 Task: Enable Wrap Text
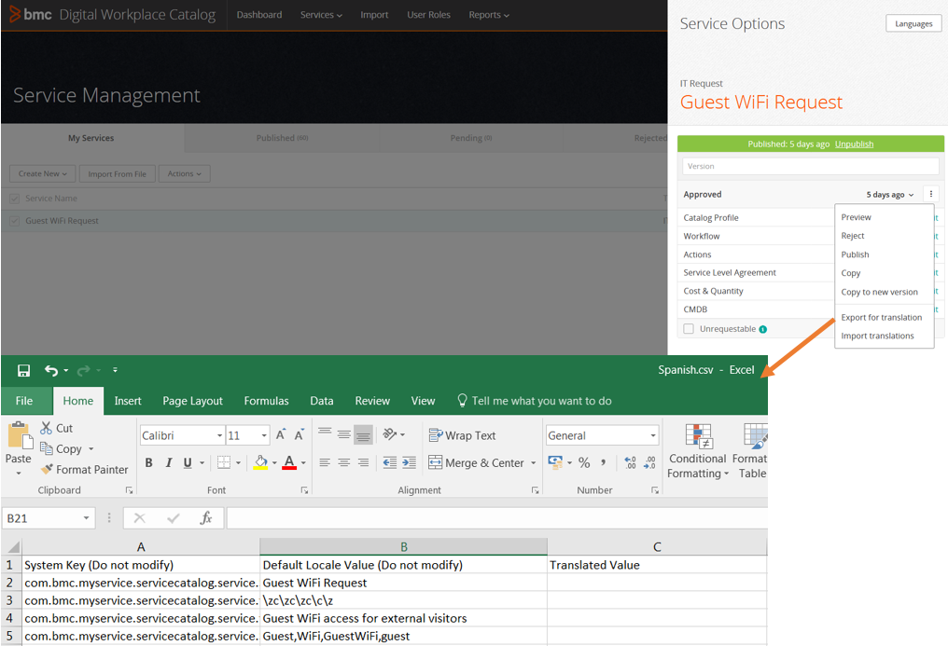pos(462,435)
